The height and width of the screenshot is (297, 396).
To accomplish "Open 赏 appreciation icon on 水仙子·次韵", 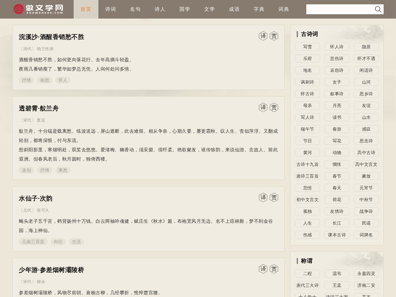I will click(x=273, y=197).
